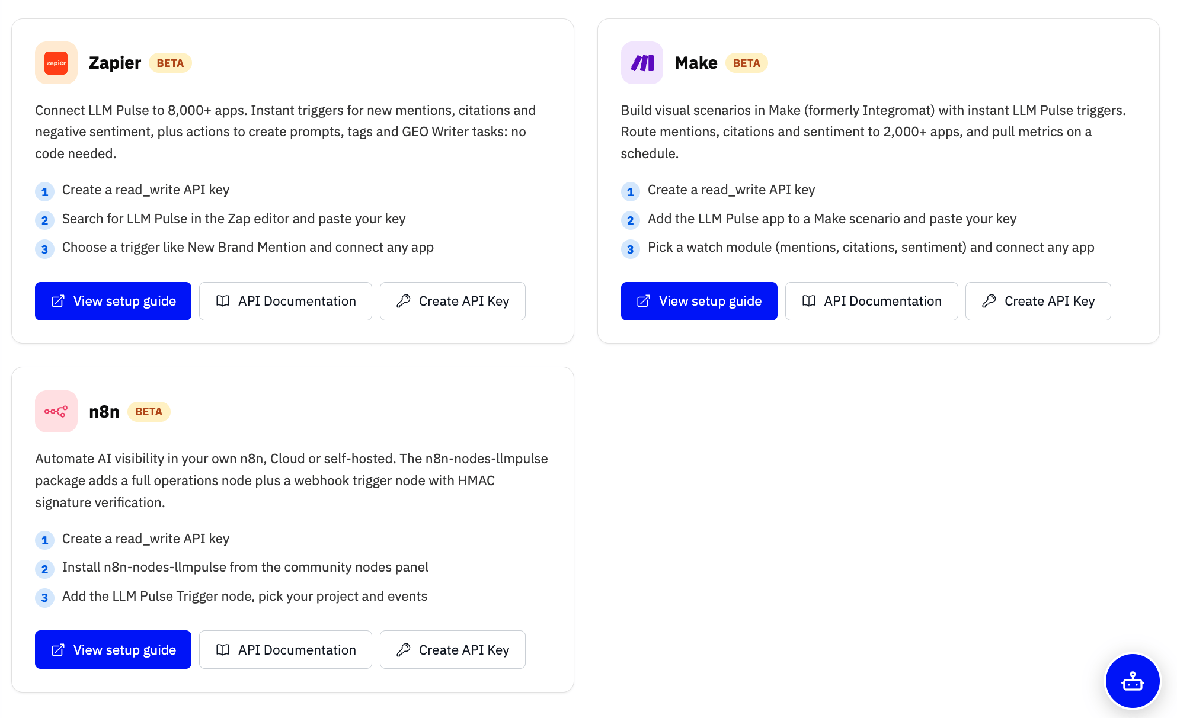
Task: Click the n8n logo icon
Action: click(x=56, y=411)
